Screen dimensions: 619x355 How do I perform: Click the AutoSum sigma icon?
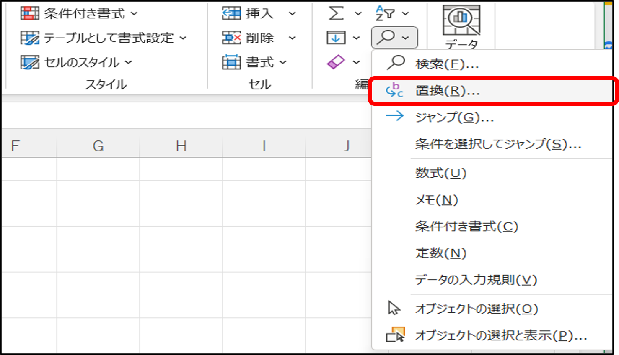pos(336,13)
